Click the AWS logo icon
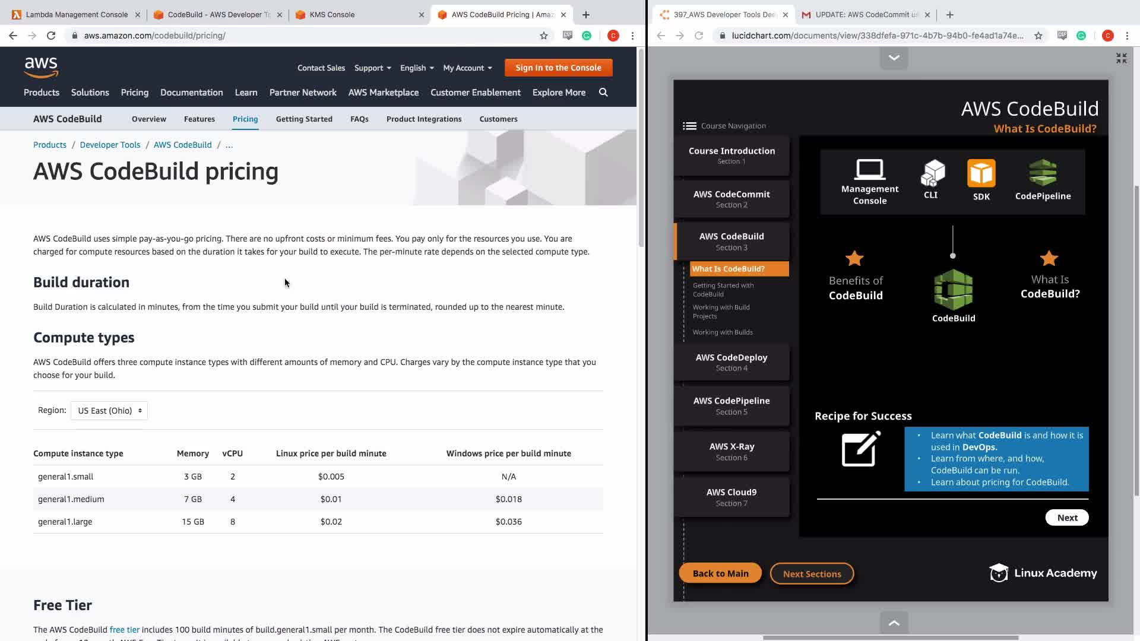The height and width of the screenshot is (641, 1140). [41, 68]
